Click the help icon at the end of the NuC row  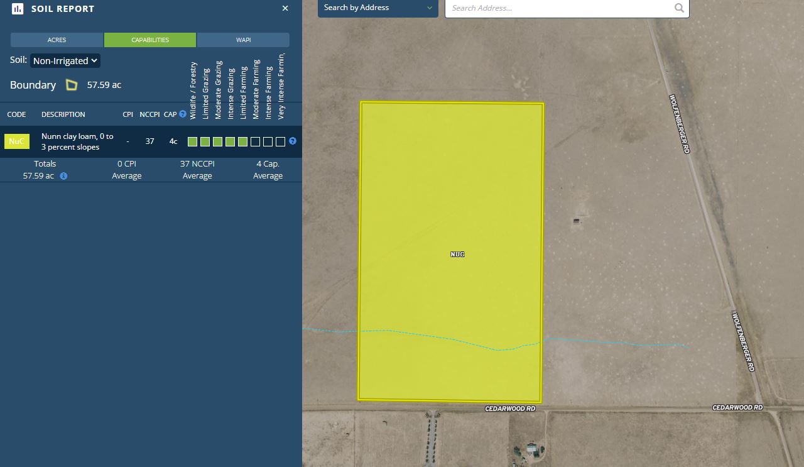293,141
